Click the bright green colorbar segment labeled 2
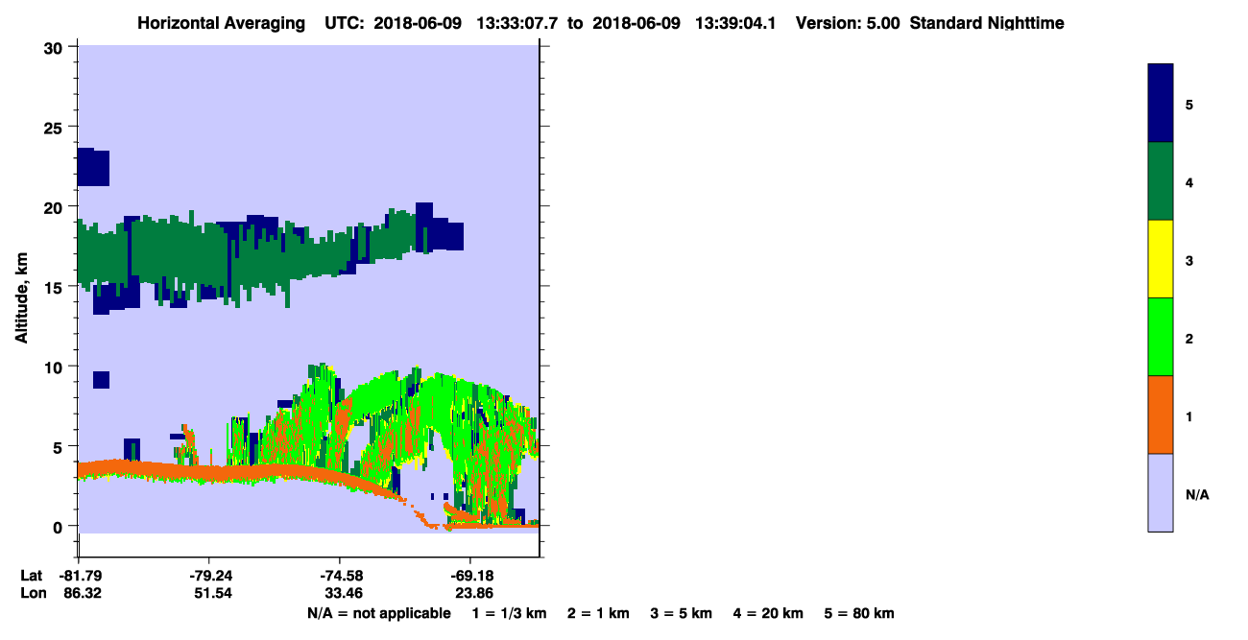1248x640 pixels. (1161, 337)
